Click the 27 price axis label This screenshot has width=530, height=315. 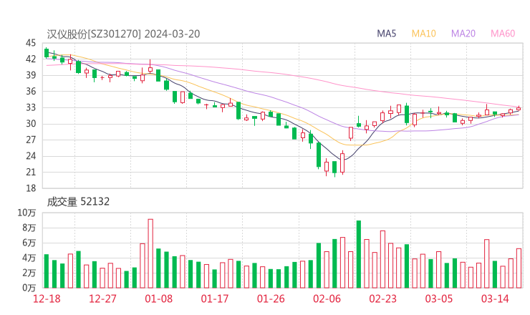point(31,140)
